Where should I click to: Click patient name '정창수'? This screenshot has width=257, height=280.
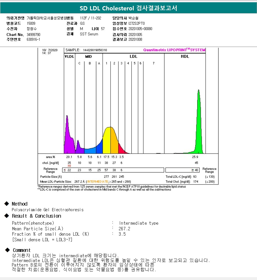click(x=32, y=29)
